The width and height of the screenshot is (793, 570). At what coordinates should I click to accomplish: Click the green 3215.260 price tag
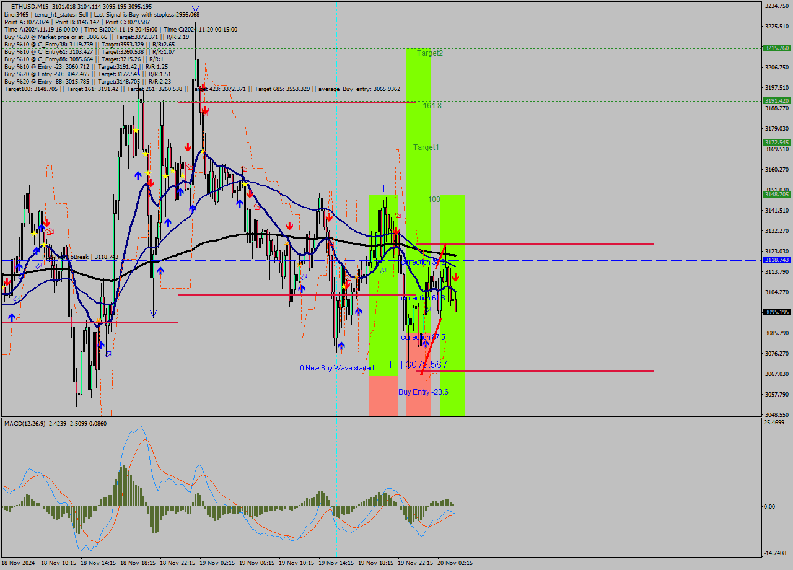[777, 48]
